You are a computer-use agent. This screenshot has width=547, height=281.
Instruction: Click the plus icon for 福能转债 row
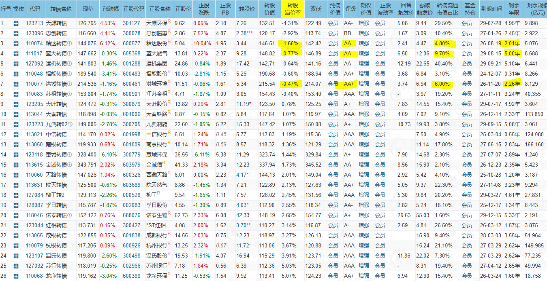pos(16,74)
